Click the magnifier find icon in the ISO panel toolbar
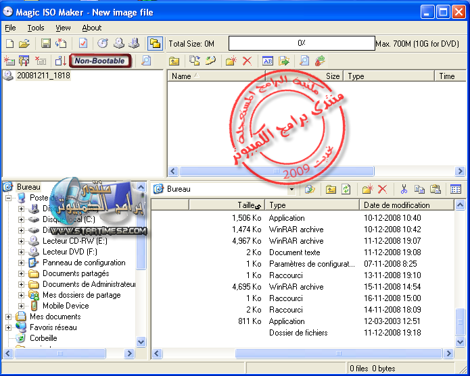This screenshot has width=470, height=376. point(304,61)
